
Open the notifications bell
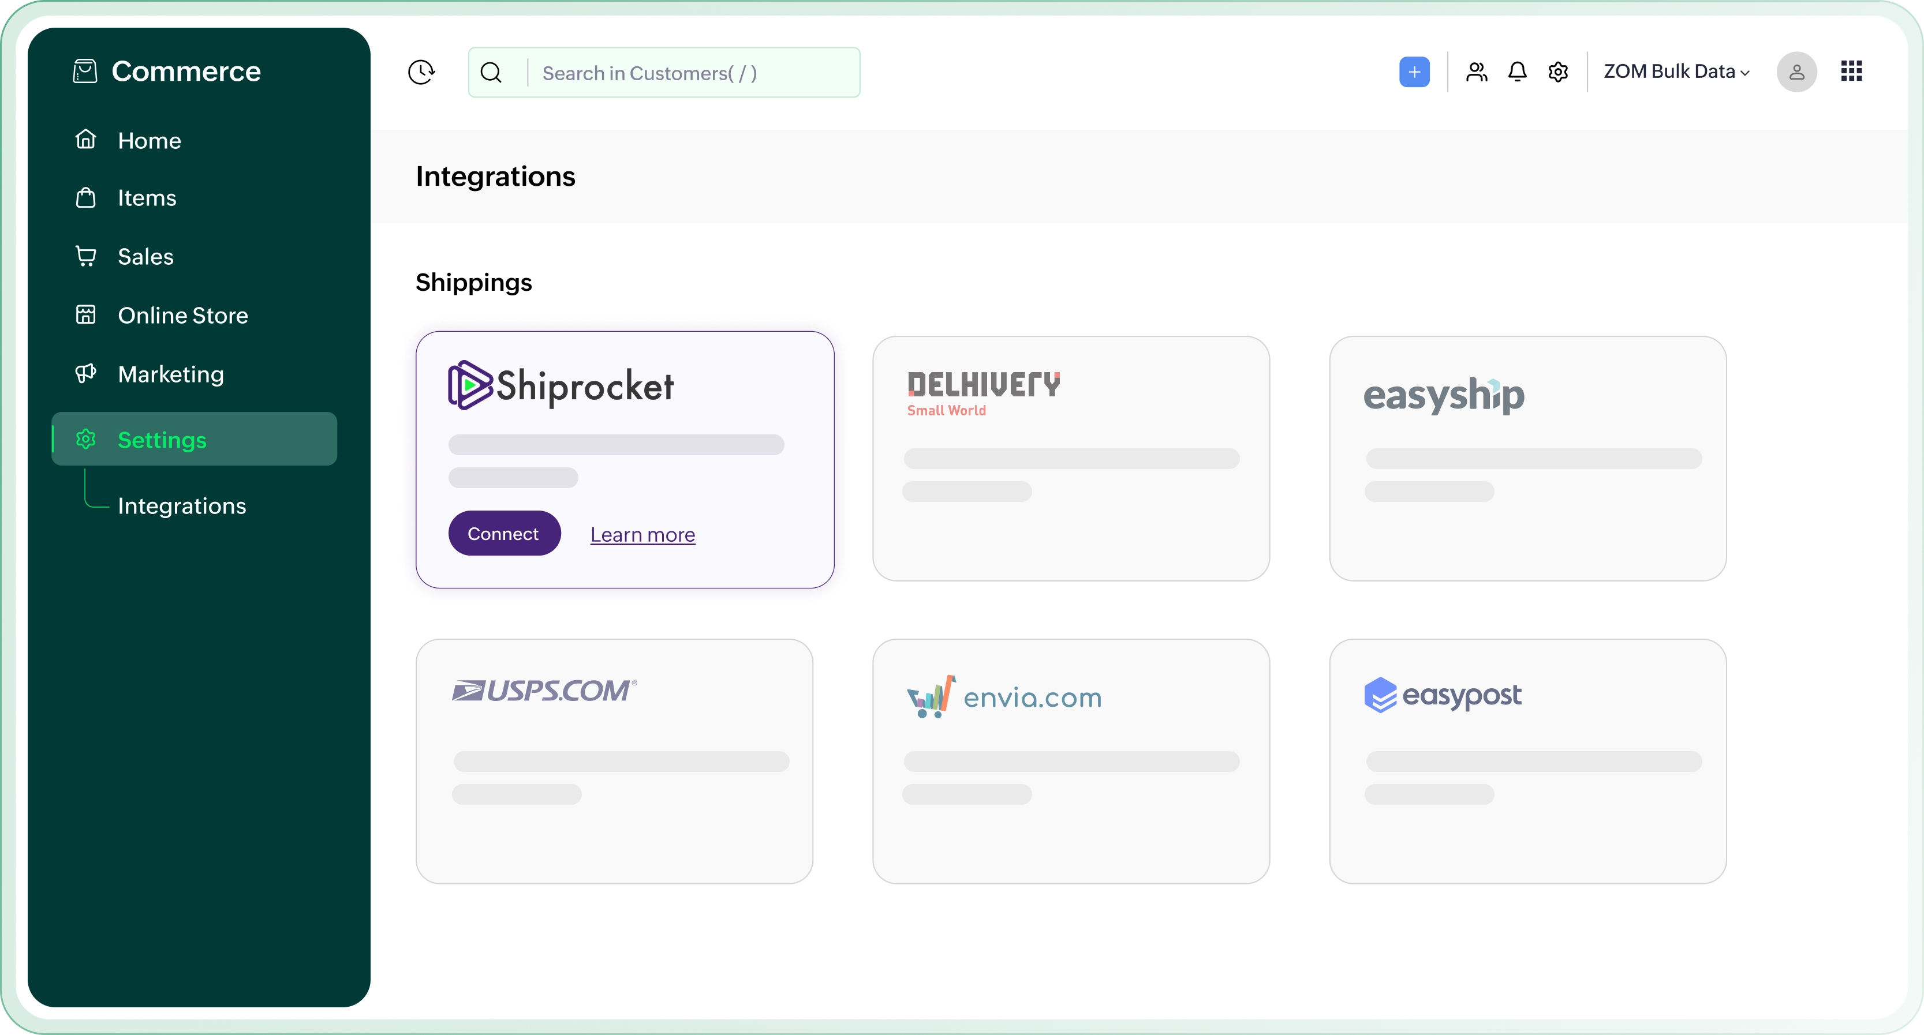pos(1517,72)
